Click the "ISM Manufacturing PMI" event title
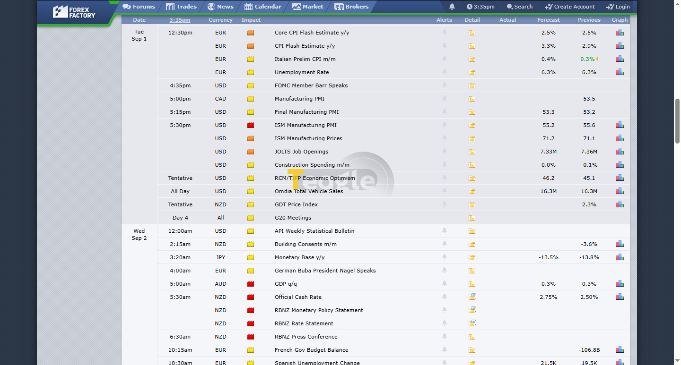Viewport: 681px width, 365px height. pyautogui.click(x=306, y=125)
